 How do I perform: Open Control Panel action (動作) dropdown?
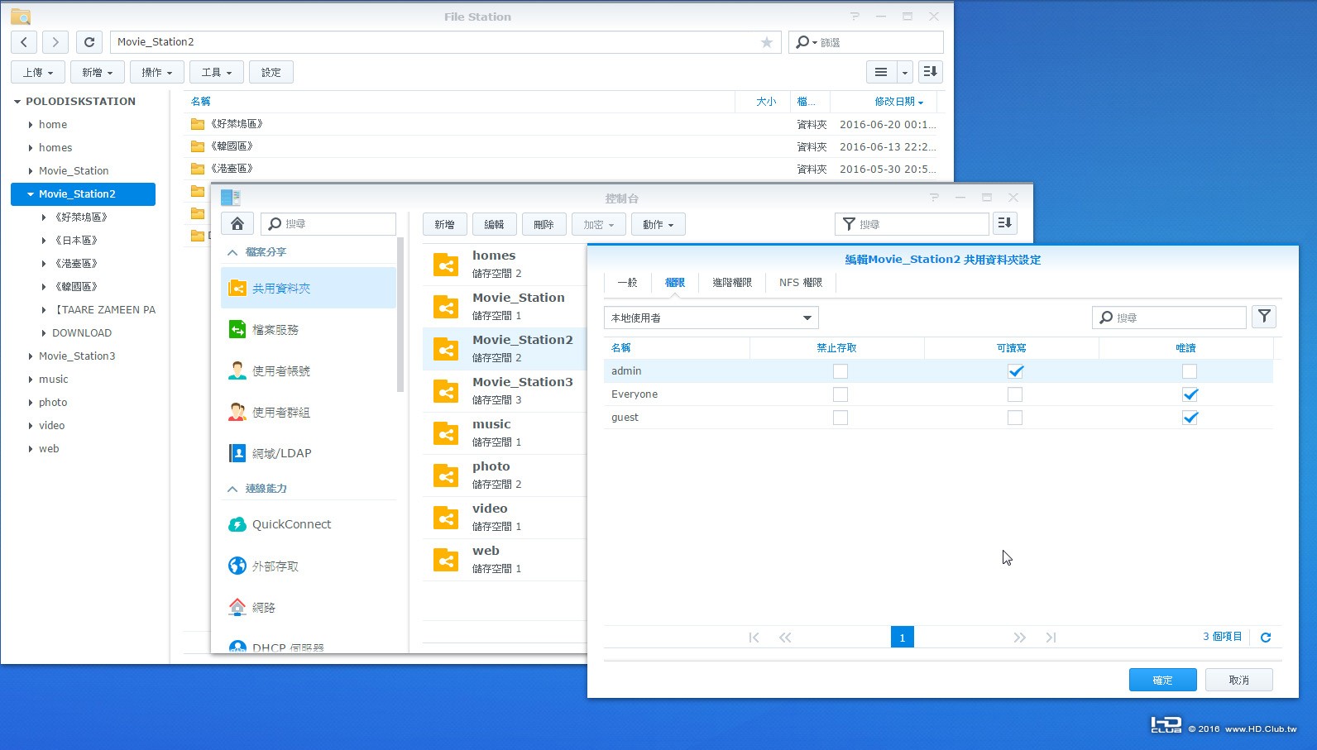pos(658,224)
